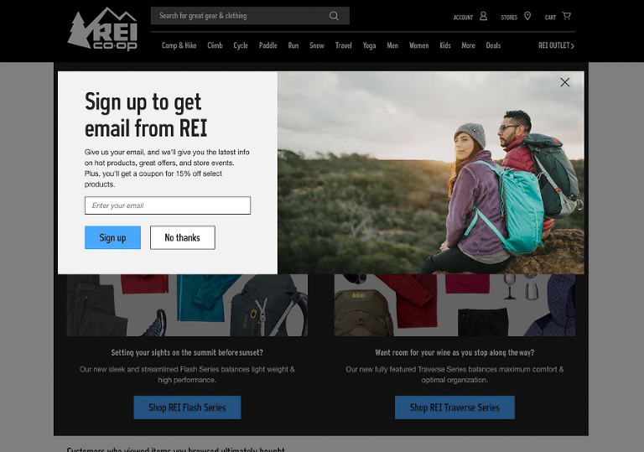
Task: Open the REI Outlet arrow link
Action: point(557,45)
